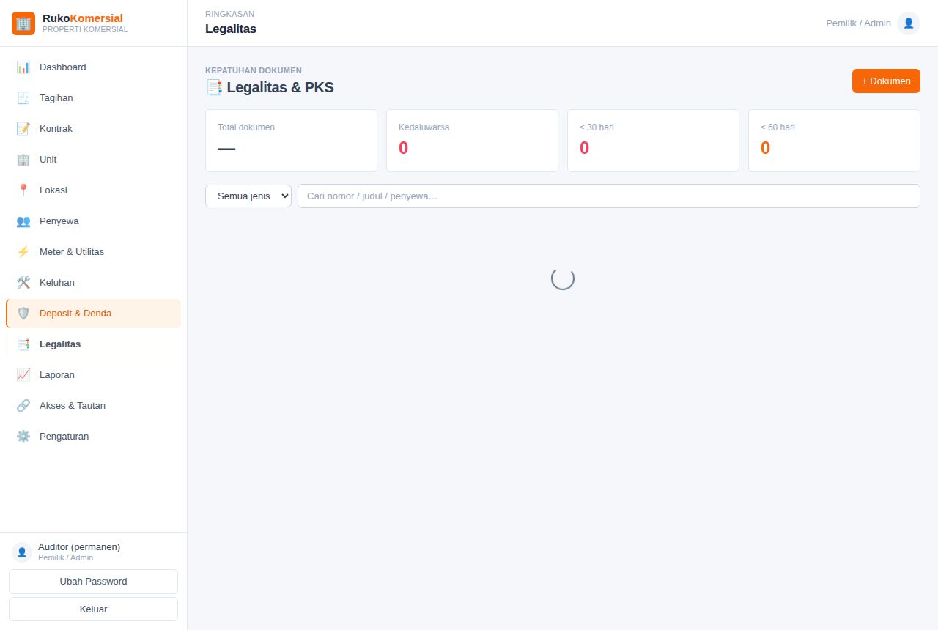This screenshot has height=630, width=938.
Task: Click the Dashboard bar chart icon
Action: point(23,67)
